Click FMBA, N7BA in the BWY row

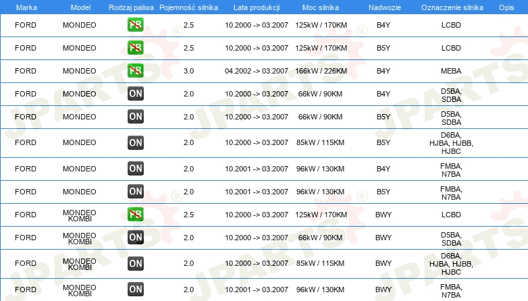pos(451,291)
